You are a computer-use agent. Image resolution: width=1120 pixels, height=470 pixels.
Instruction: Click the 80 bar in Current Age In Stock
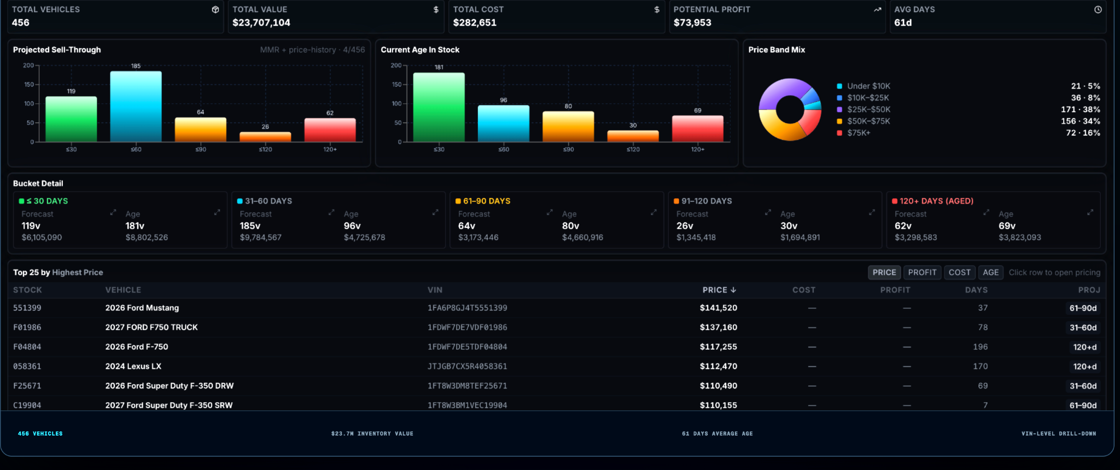[568, 127]
